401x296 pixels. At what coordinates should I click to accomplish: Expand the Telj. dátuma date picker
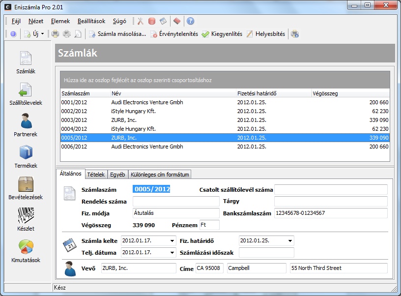click(x=172, y=253)
